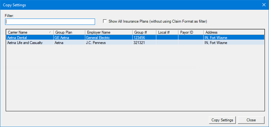The width and height of the screenshot is (269, 127).
Task: Click the Group Plan column header
Action: [69, 32]
